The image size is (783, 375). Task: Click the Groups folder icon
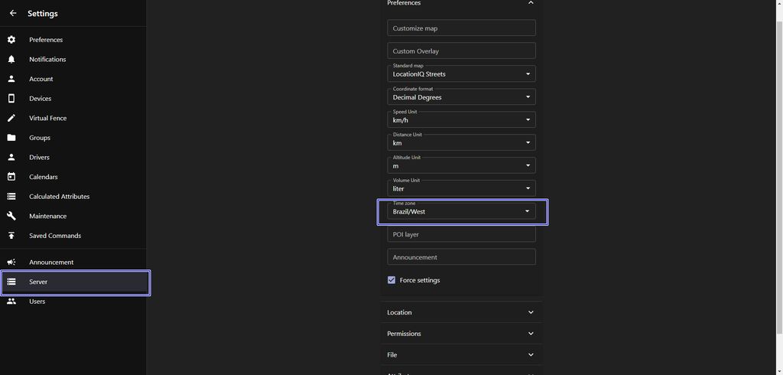(11, 138)
